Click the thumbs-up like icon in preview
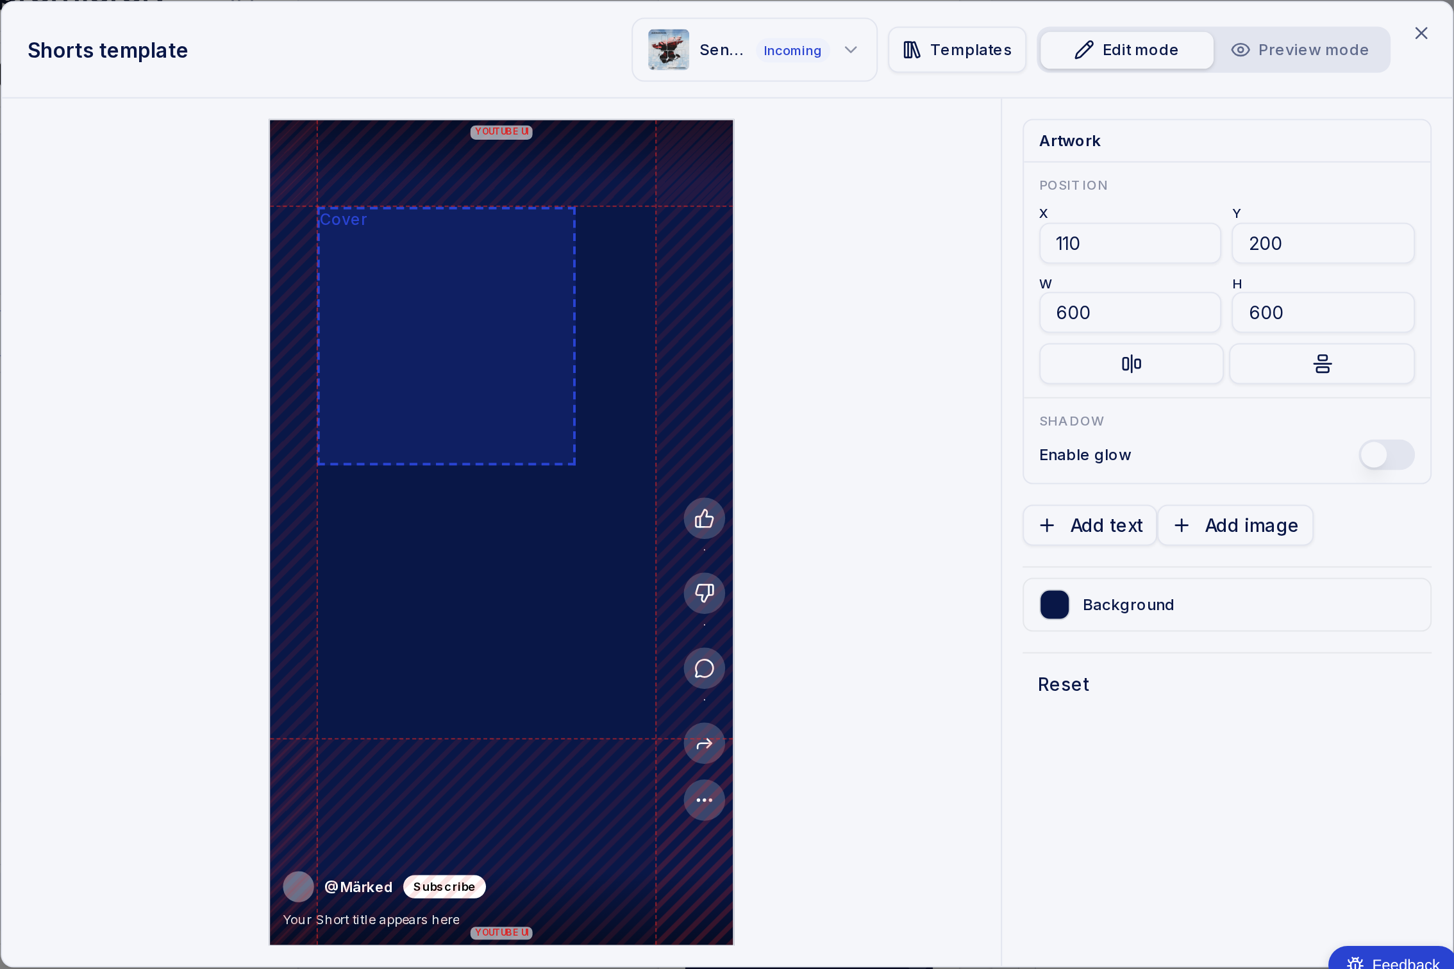The image size is (1454, 969). tap(704, 518)
